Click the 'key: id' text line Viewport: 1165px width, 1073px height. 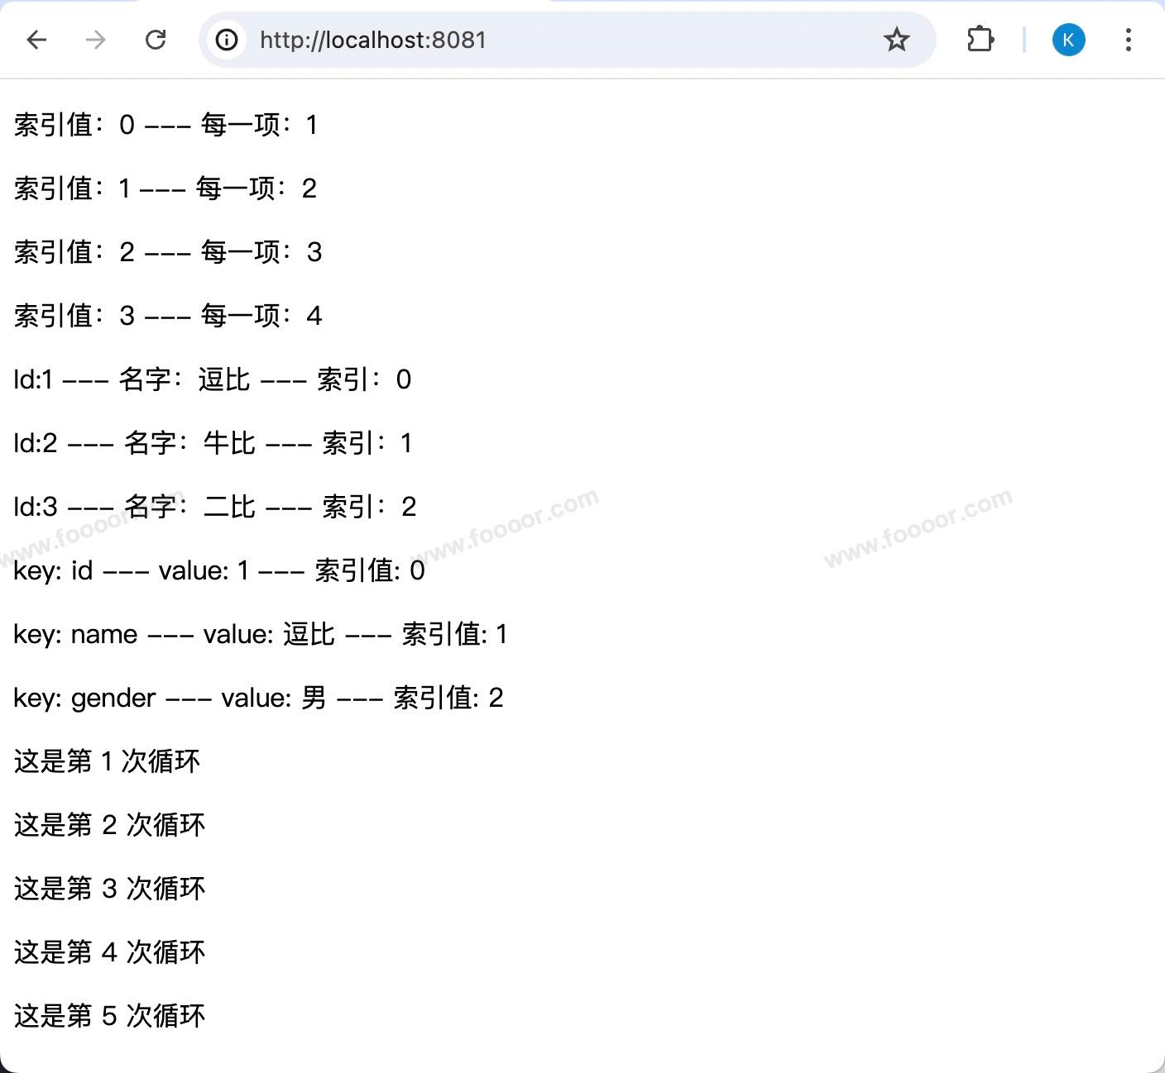pos(219,570)
